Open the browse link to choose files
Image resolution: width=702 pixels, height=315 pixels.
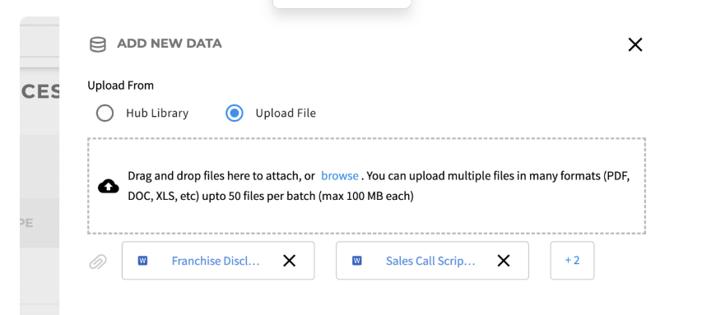pos(340,176)
